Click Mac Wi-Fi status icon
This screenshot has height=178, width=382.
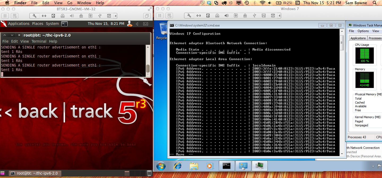[x=263, y=3]
